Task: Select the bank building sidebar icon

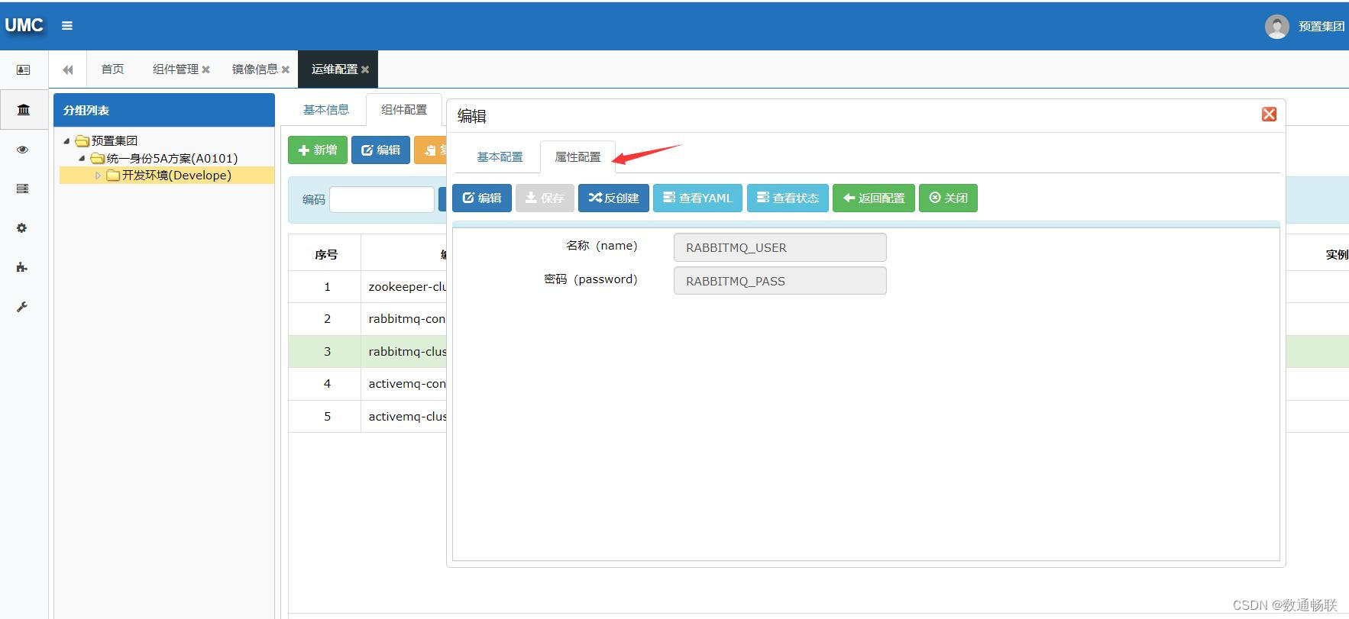Action: coord(23,110)
